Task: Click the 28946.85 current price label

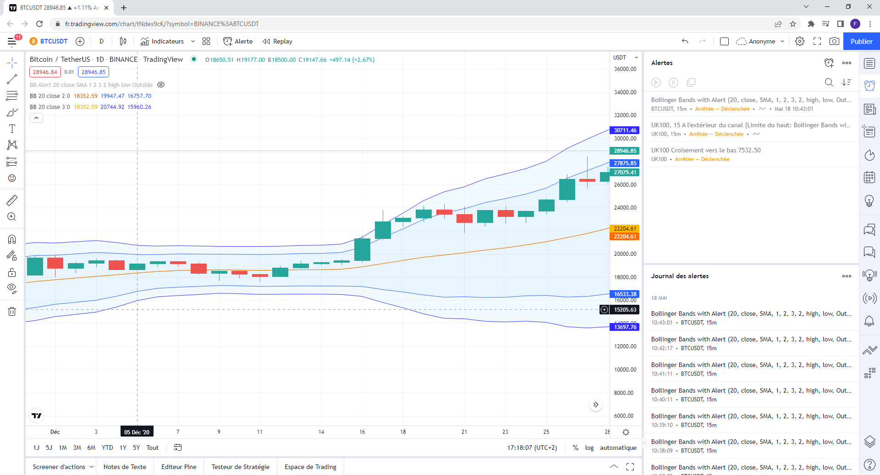Action: coord(625,151)
